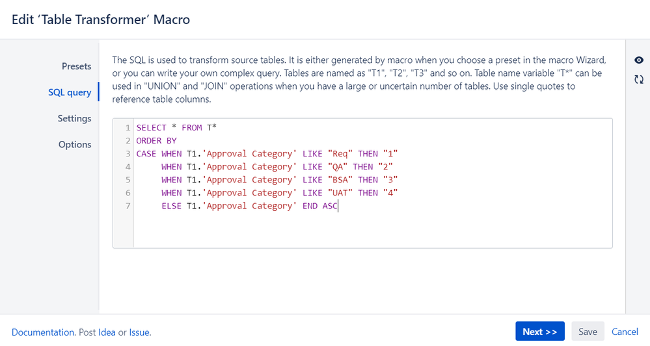The width and height of the screenshot is (650, 346).
Task: Click the "QA" string on line 4
Action: coord(338,167)
